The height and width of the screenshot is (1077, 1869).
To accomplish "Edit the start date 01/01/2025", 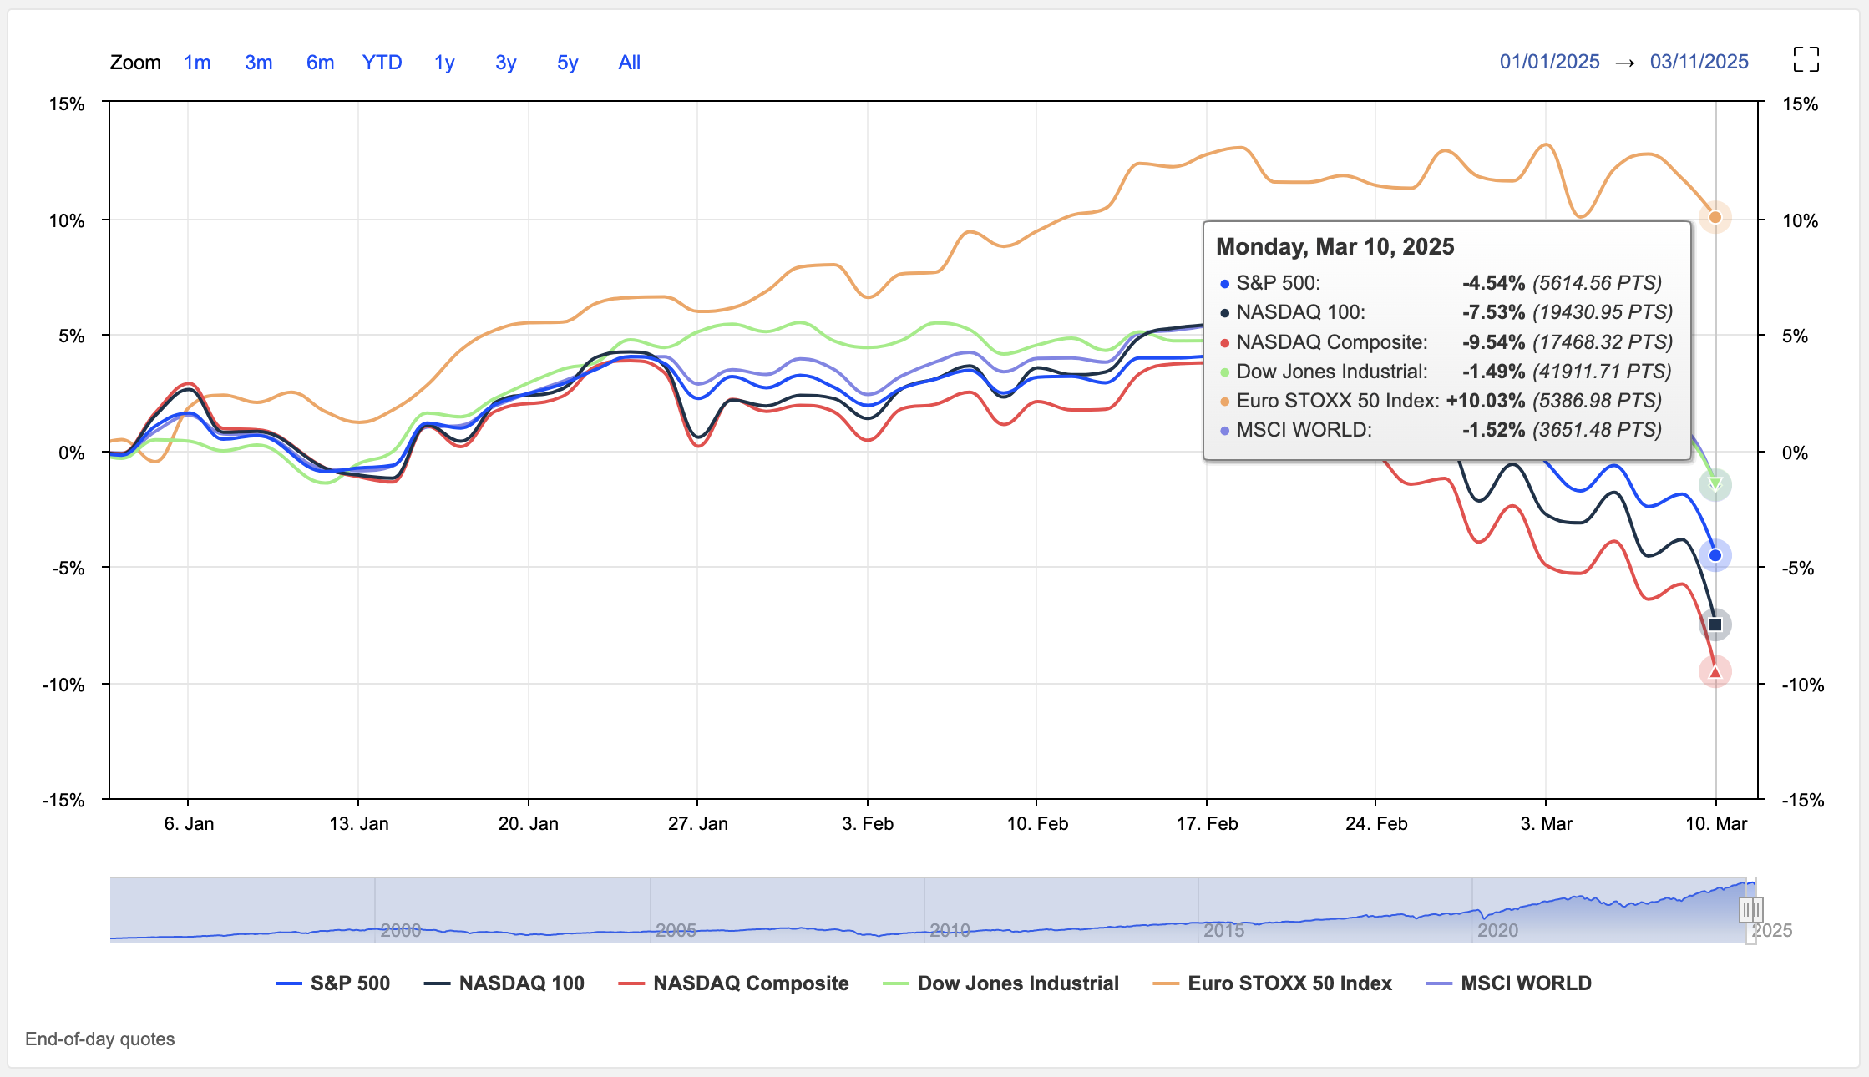I will click(x=1550, y=62).
